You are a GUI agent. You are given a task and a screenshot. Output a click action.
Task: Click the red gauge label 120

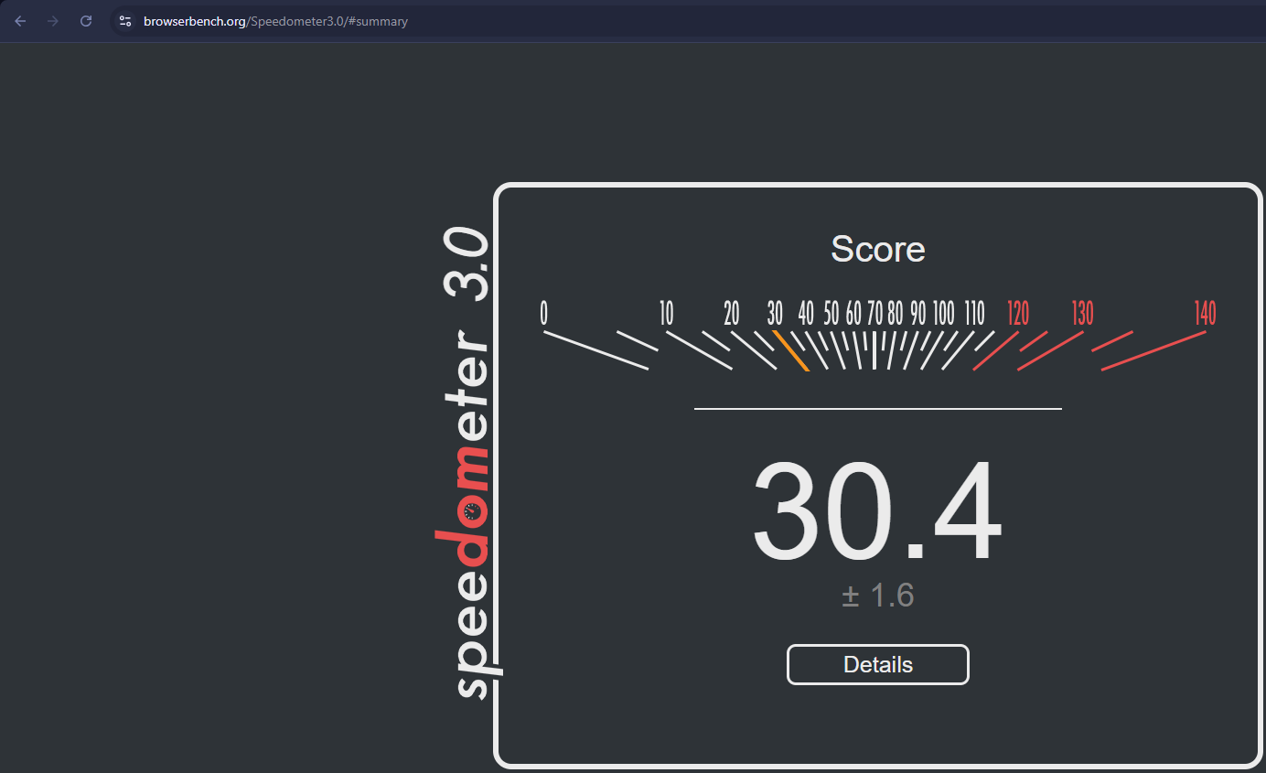coord(1018,314)
